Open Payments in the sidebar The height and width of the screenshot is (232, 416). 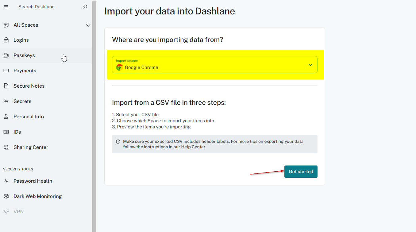46,71
